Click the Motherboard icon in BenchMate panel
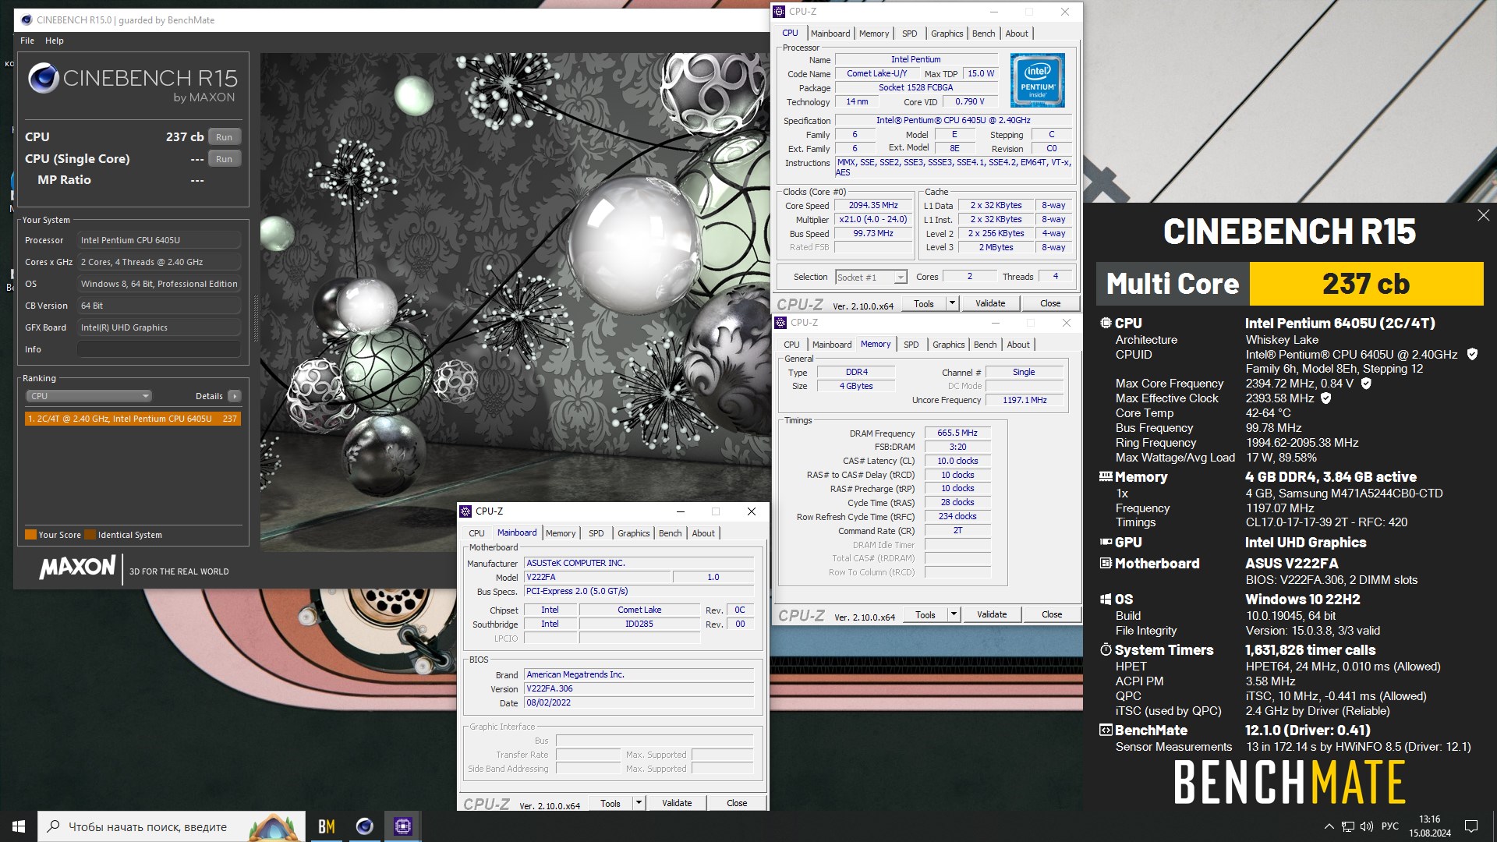1497x842 pixels. (1106, 563)
